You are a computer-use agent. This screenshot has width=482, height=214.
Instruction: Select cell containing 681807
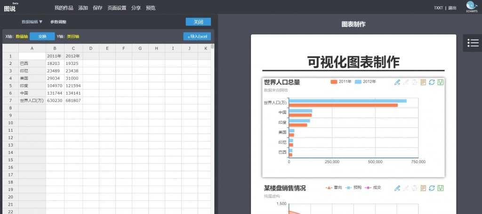pyautogui.click(x=73, y=100)
